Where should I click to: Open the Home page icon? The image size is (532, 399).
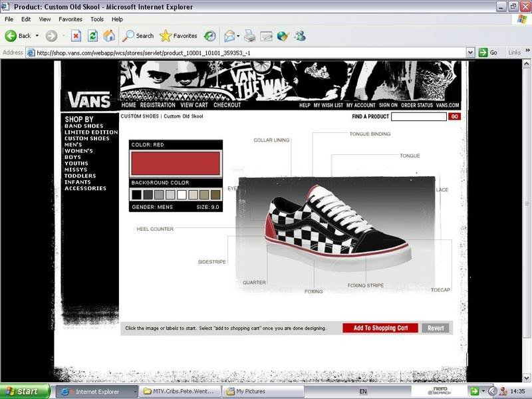(109, 36)
